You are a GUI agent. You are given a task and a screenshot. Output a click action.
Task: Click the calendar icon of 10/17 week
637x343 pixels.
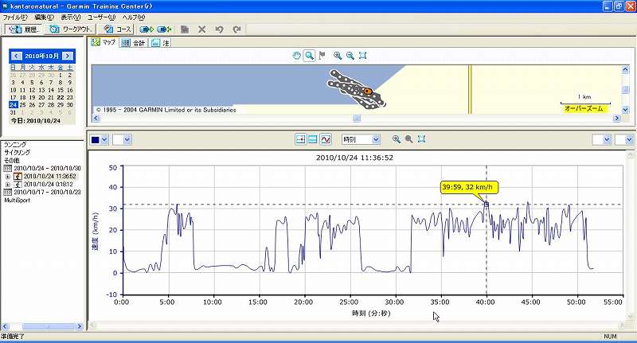8,193
